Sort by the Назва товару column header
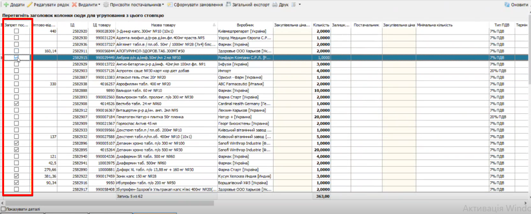Viewport: 531px width, 214px height. click(163, 25)
